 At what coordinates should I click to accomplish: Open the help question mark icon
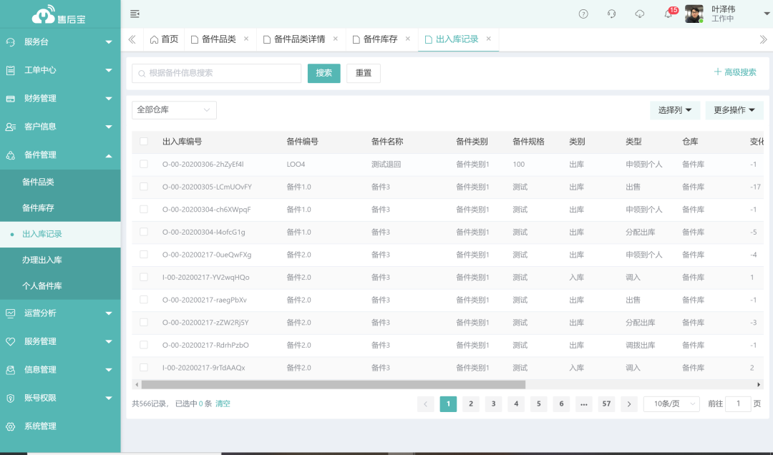point(583,14)
